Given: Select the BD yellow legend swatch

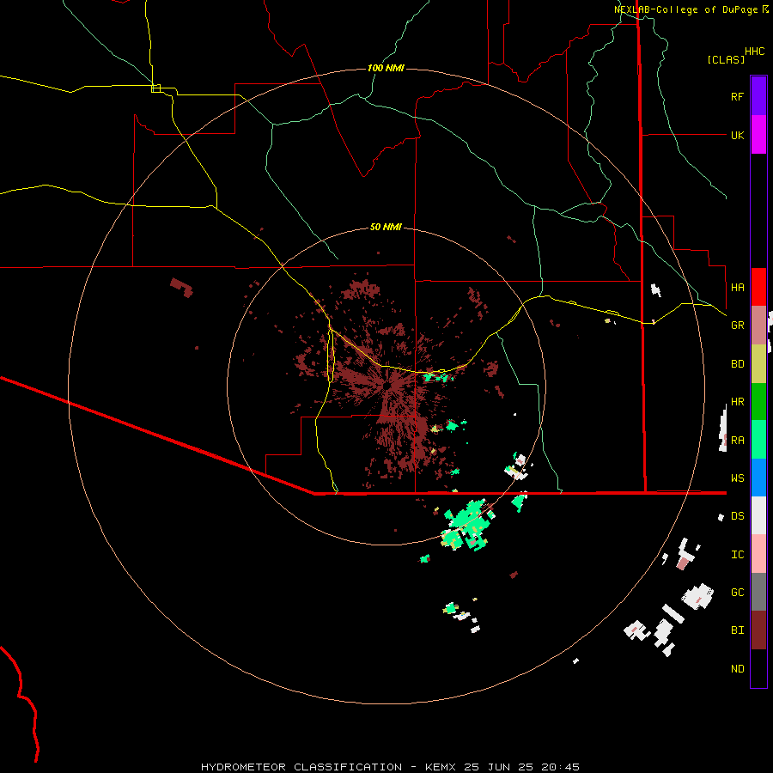Looking at the screenshot, I should tap(758, 363).
